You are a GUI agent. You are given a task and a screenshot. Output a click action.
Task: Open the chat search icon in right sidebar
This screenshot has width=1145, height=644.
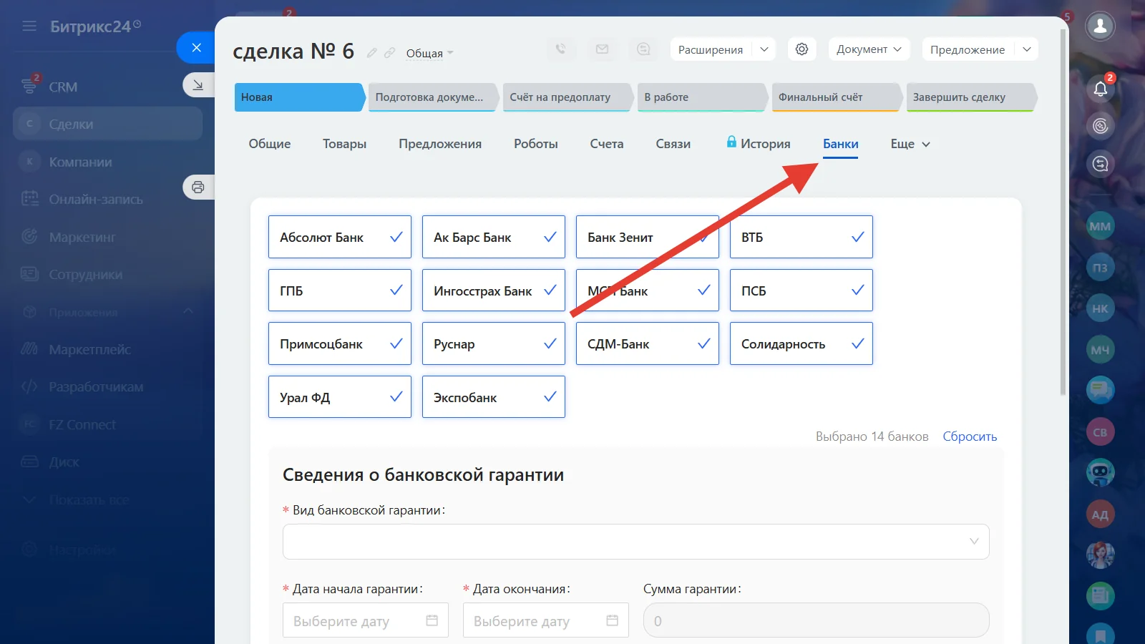(x=1101, y=164)
